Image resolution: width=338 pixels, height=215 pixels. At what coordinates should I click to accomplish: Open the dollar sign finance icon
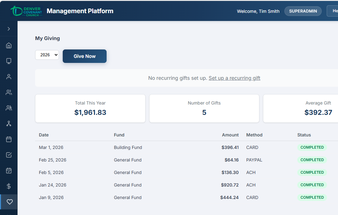click(9, 186)
